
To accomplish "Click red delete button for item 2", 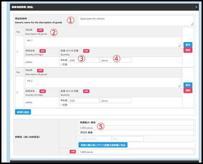I will click(x=188, y=90).
